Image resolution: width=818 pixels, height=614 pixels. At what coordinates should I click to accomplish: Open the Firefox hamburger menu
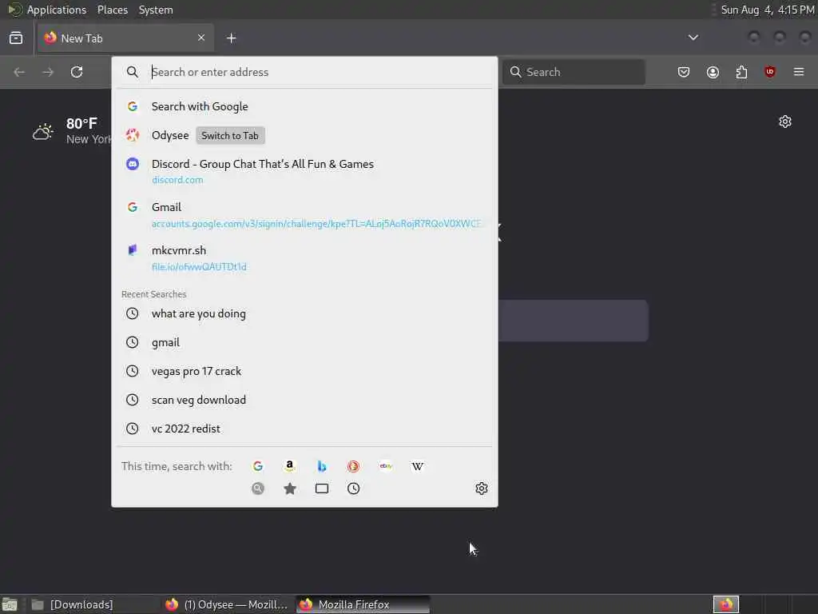click(799, 71)
